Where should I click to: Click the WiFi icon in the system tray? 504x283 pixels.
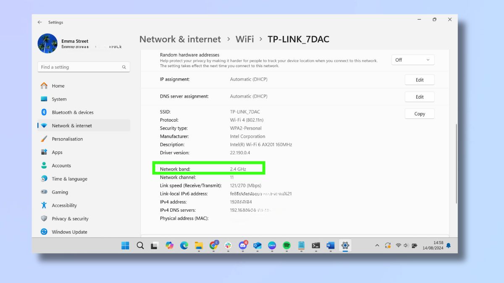pos(398,246)
